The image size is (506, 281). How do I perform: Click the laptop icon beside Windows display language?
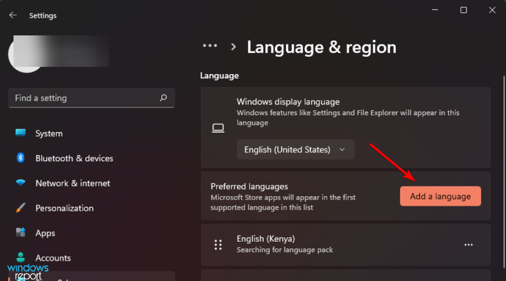click(218, 128)
